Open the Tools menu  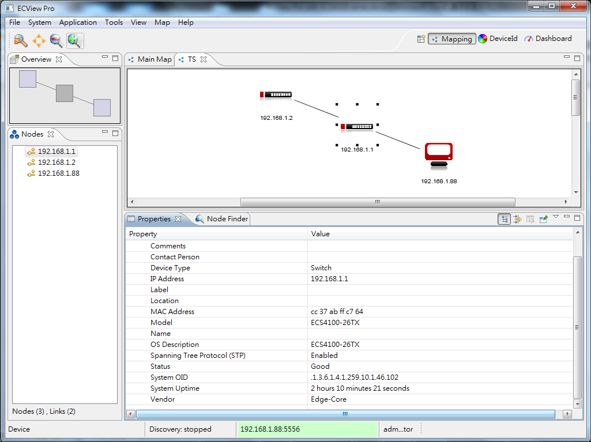tap(114, 22)
